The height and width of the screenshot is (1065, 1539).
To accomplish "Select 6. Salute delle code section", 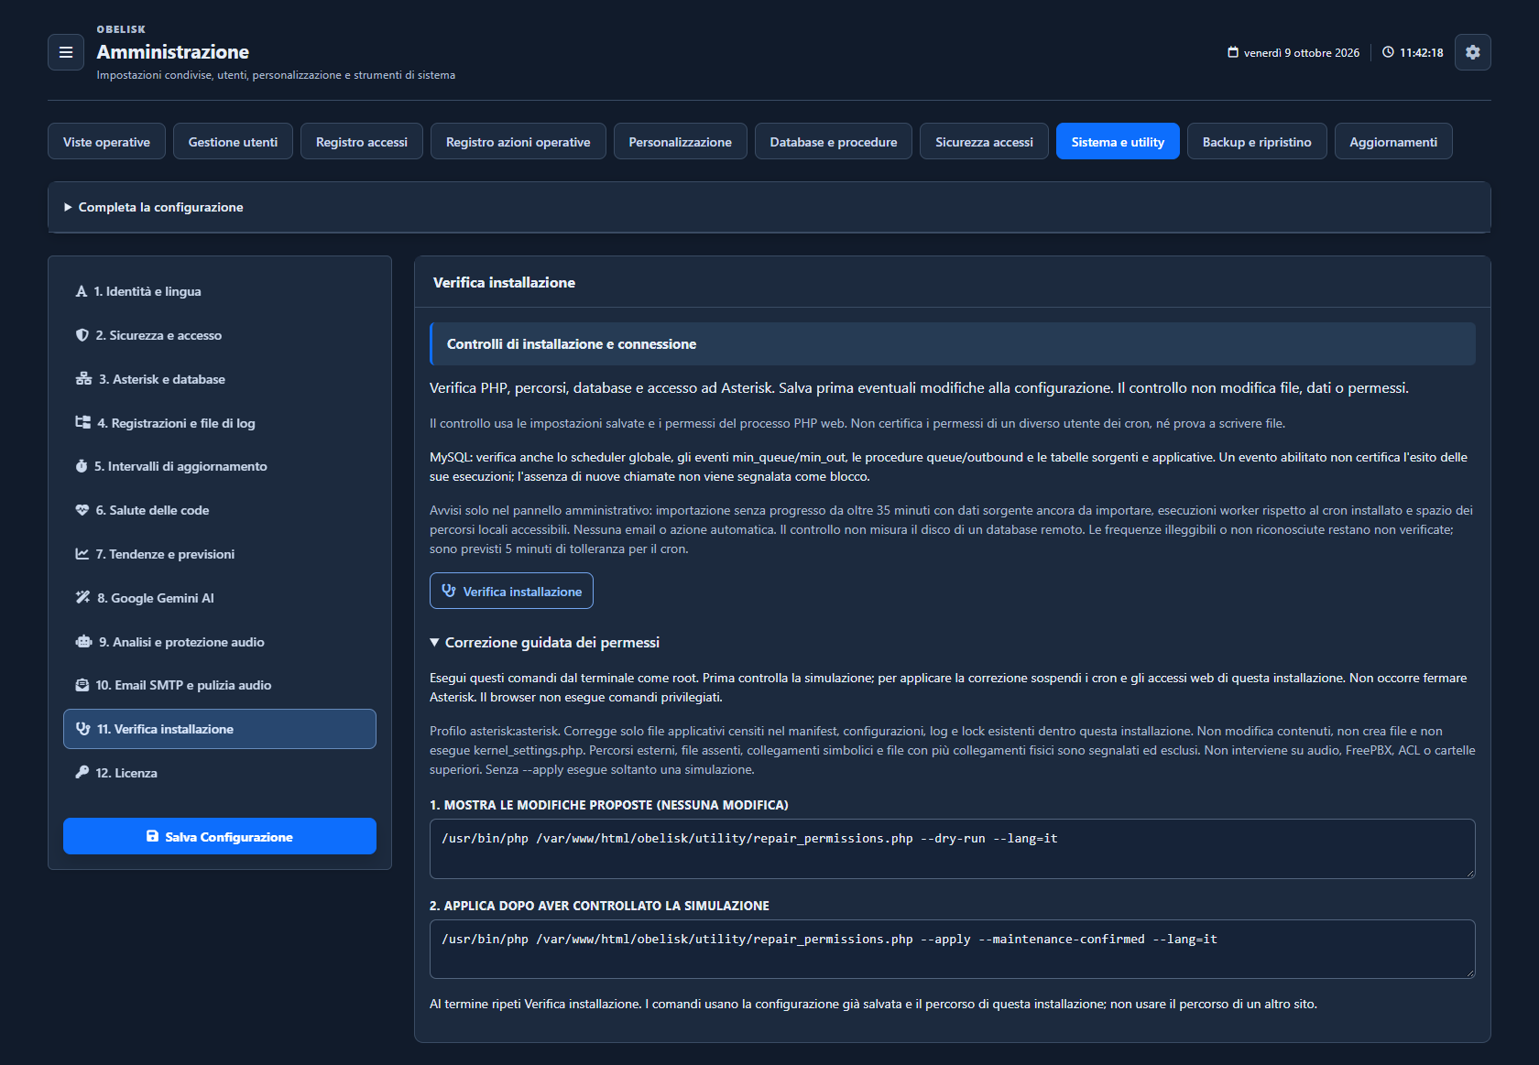I will tap(220, 510).
